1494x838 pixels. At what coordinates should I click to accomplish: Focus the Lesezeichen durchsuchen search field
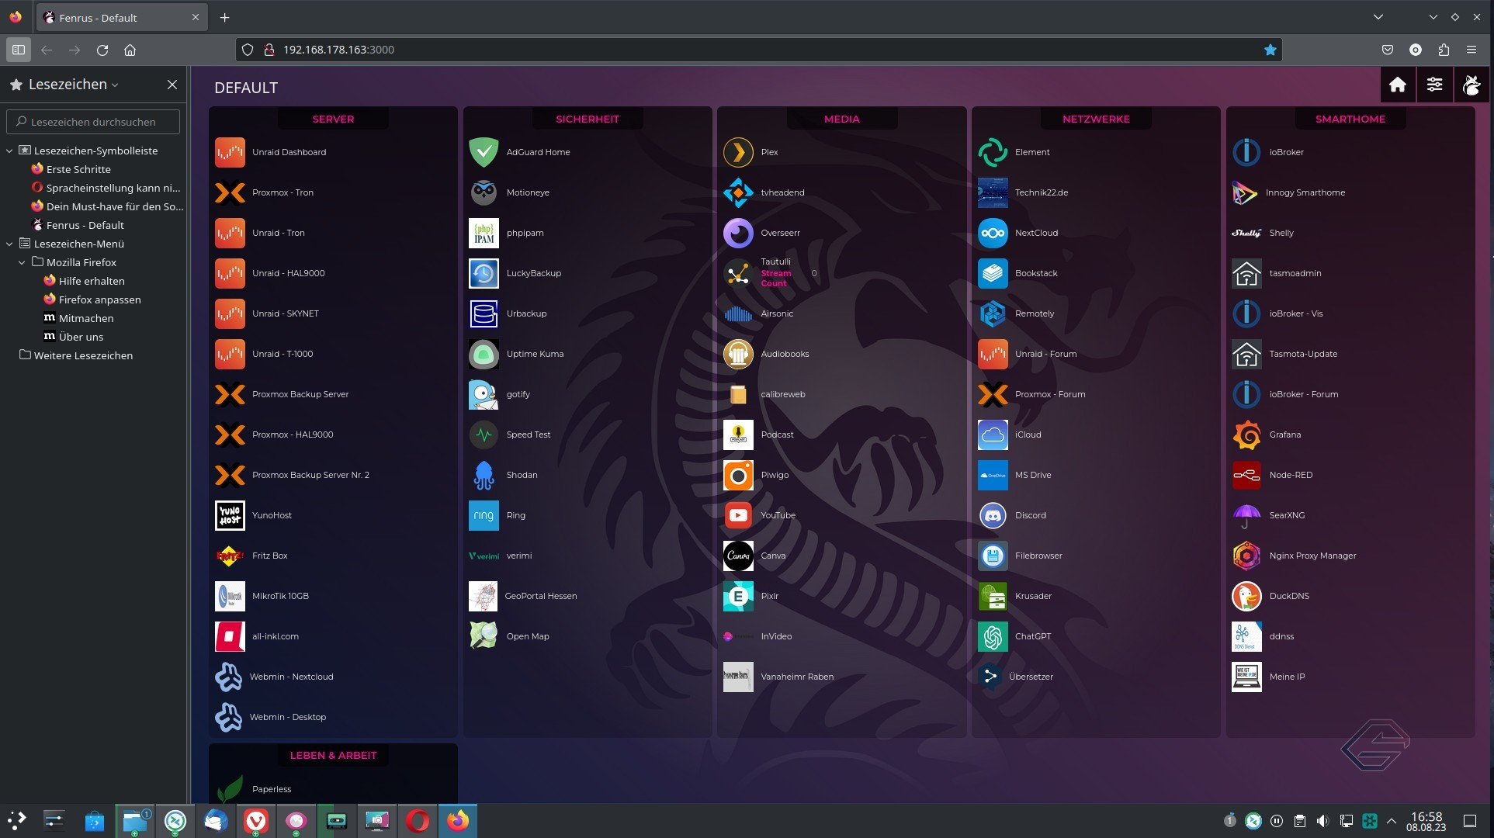pos(93,122)
